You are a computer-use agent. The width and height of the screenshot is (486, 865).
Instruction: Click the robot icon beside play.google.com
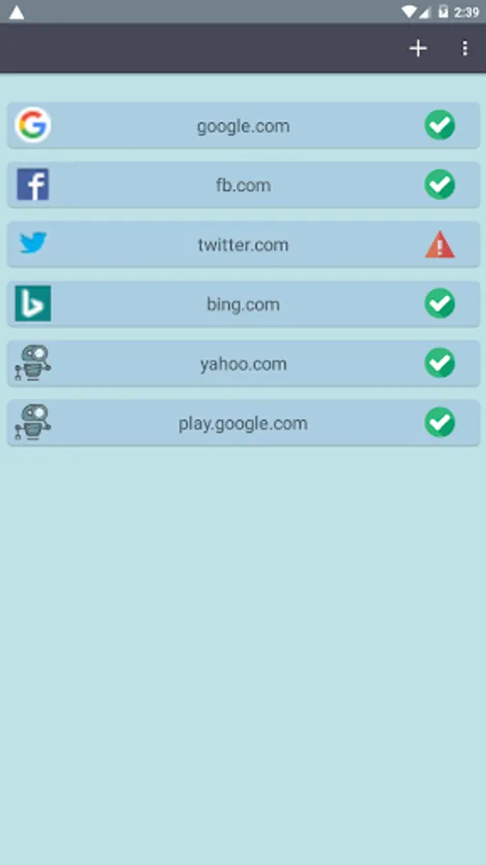[33, 423]
